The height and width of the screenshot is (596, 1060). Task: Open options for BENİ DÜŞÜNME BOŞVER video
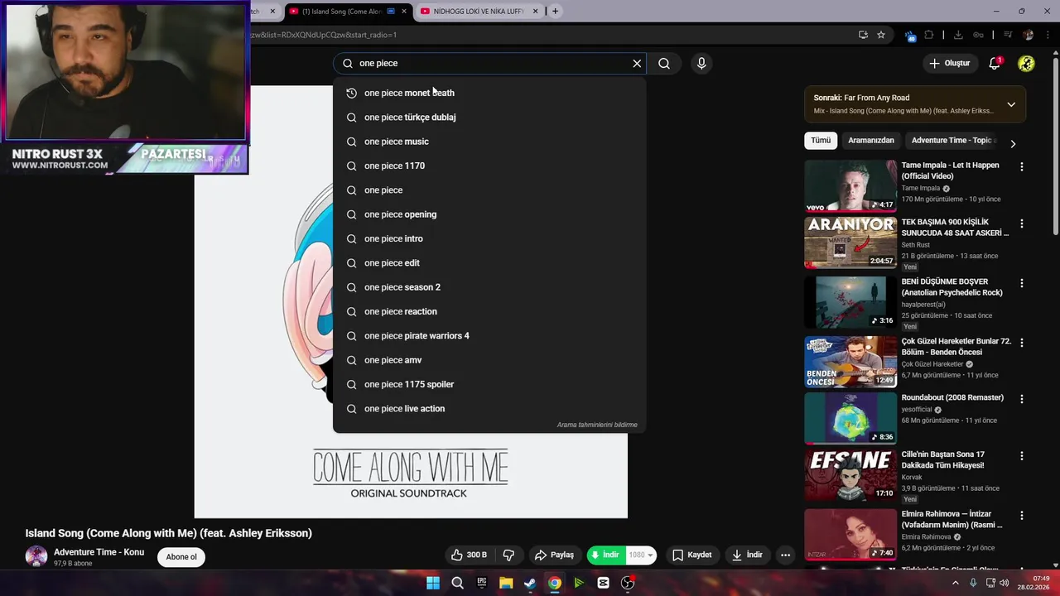[1021, 283]
